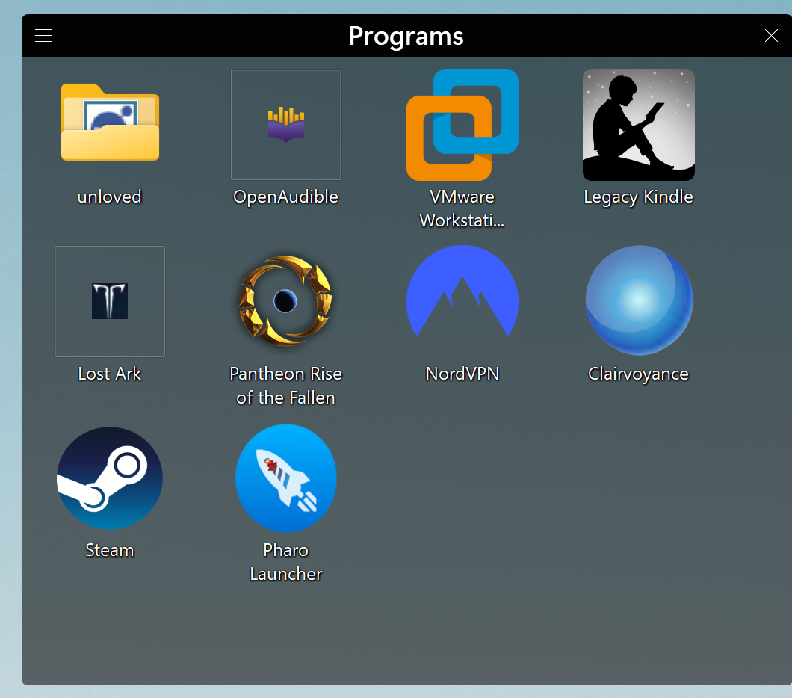Select the "NordVPN" text label
This screenshot has height=698, width=792.
point(462,374)
